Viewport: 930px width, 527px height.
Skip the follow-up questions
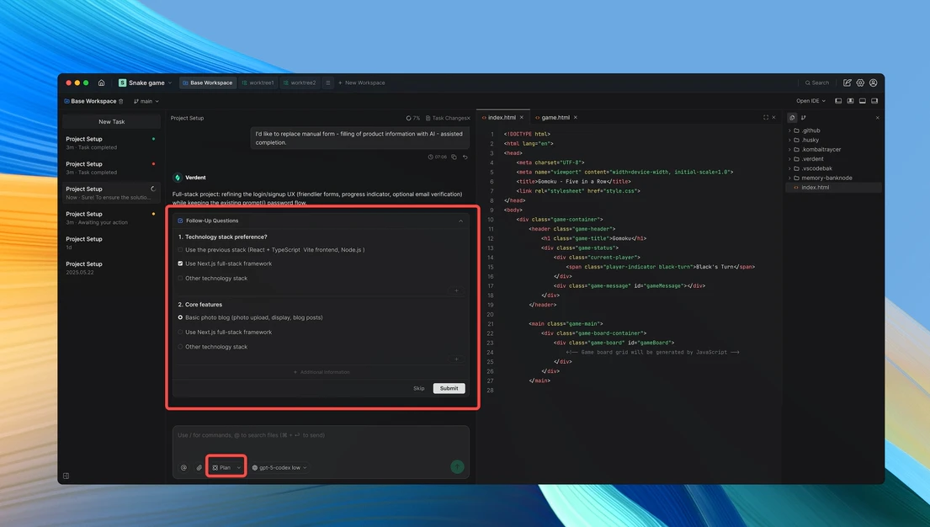click(419, 388)
